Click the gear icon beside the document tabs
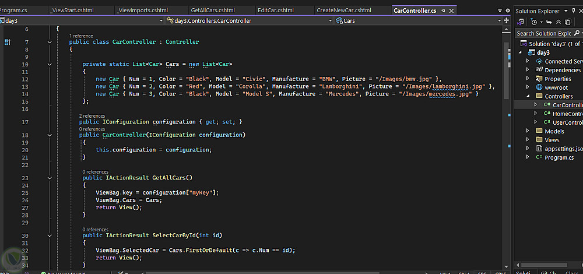Image resolution: width=583 pixels, height=274 pixels. click(507, 11)
